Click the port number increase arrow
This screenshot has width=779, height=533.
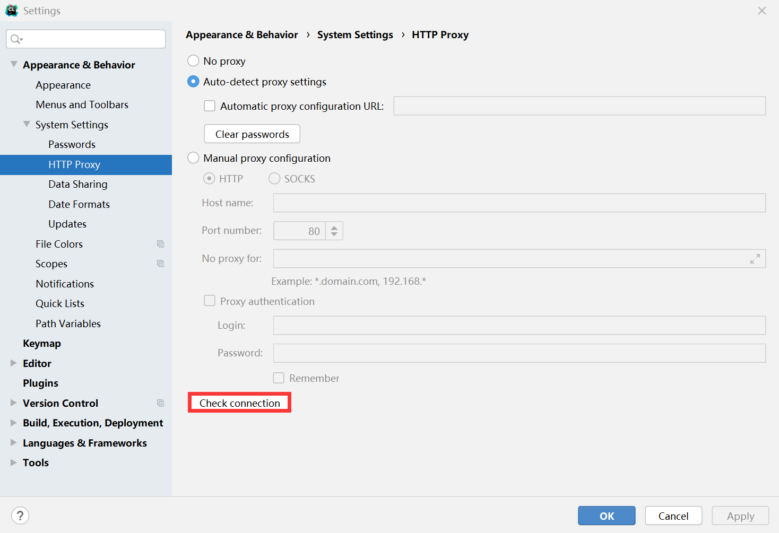tap(334, 227)
